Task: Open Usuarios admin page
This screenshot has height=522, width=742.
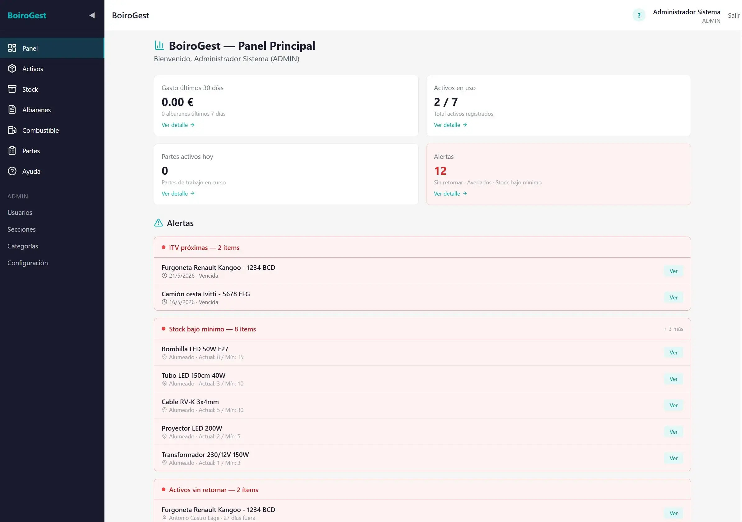Action: point(20,212)
